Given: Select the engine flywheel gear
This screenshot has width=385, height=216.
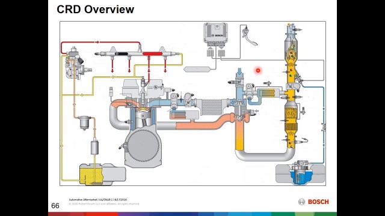Looking at the screenshot, I should click(143, 145).
